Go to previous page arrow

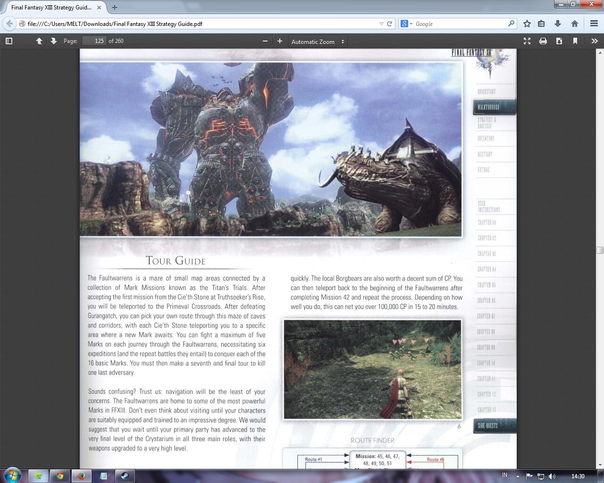pos(39,41)
